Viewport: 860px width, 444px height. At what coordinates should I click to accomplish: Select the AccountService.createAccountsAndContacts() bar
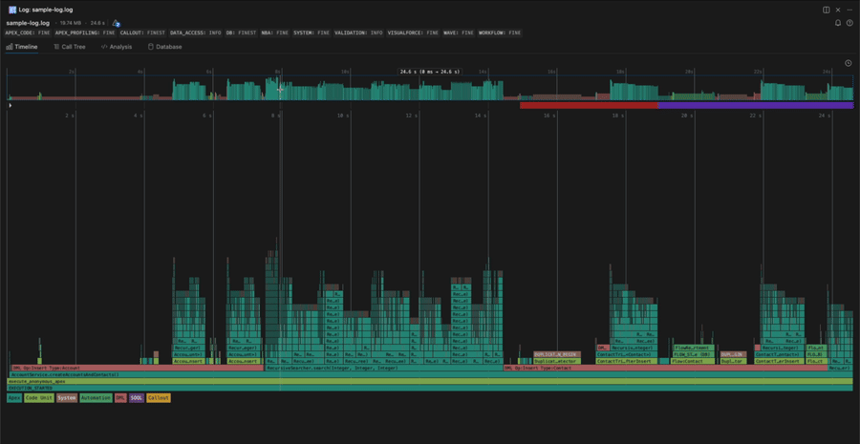[429, 374]
